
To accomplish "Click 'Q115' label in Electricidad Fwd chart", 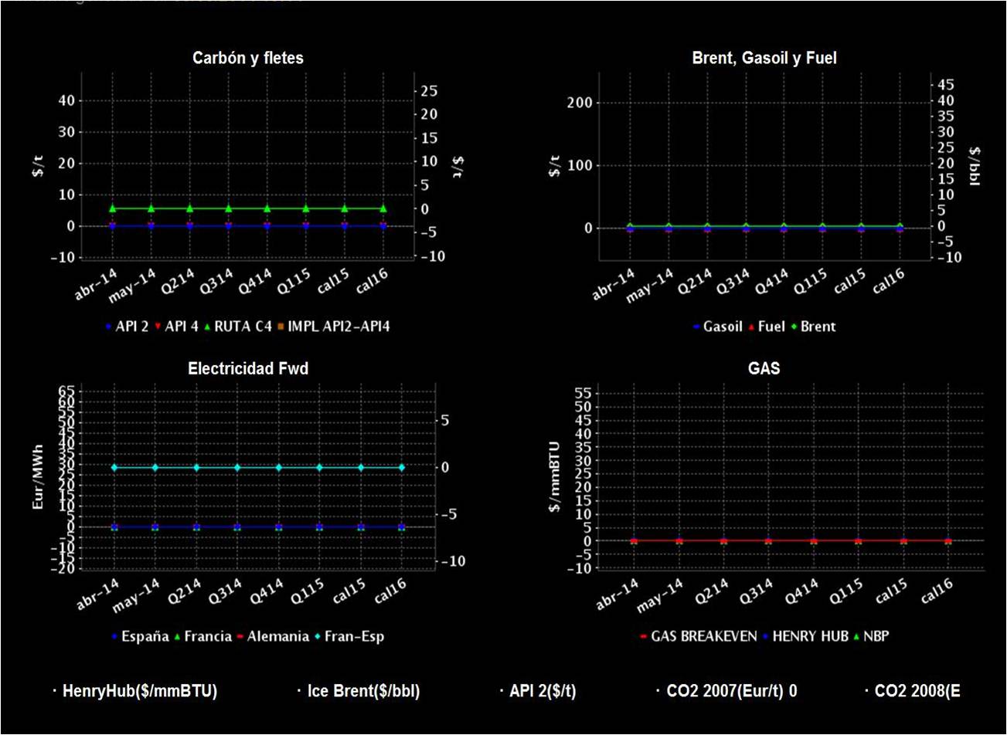I will [x=307, y=591].
